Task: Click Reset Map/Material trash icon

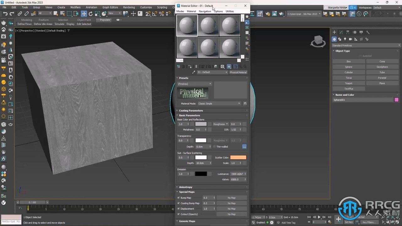Action: click(196, 67)
